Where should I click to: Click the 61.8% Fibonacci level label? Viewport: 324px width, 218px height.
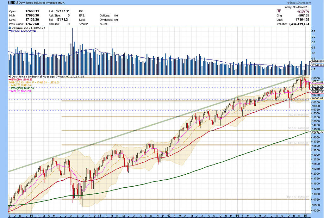(299, 143)
